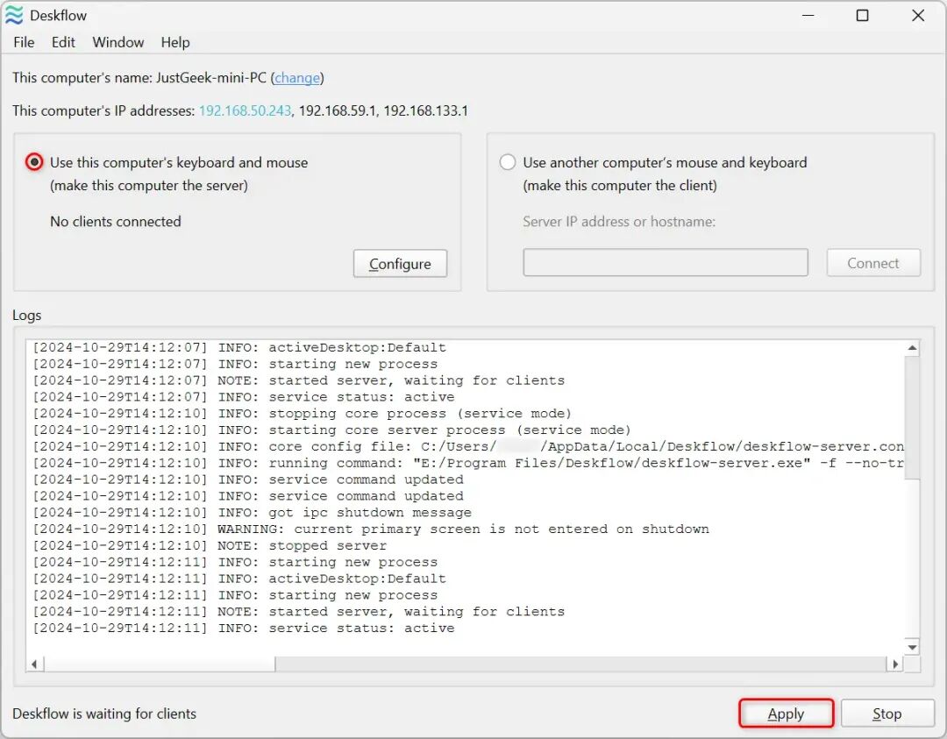Click the 'starting core server process' log line

(331, 430)
